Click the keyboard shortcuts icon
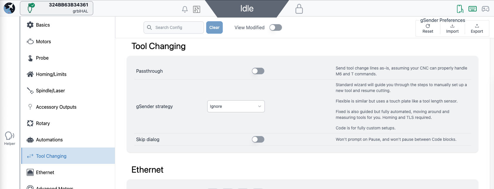Image resolution: width=494 pixels, height=189 pixels. pos(473,9)
